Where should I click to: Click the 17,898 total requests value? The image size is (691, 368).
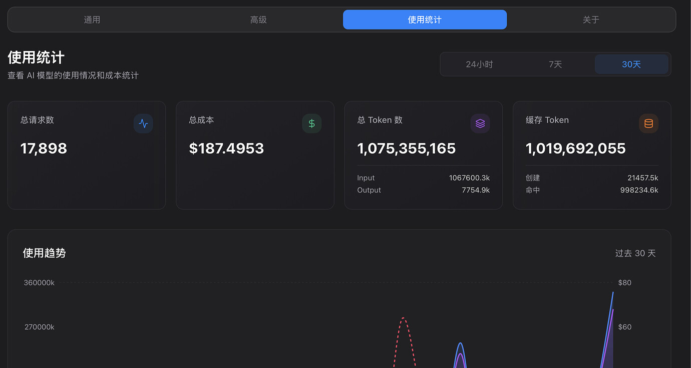44,148
